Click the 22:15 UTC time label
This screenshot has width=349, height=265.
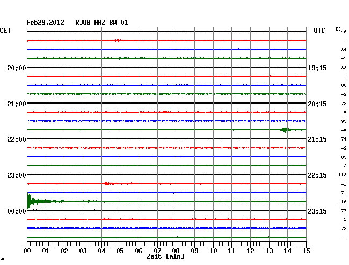(317, 175)
